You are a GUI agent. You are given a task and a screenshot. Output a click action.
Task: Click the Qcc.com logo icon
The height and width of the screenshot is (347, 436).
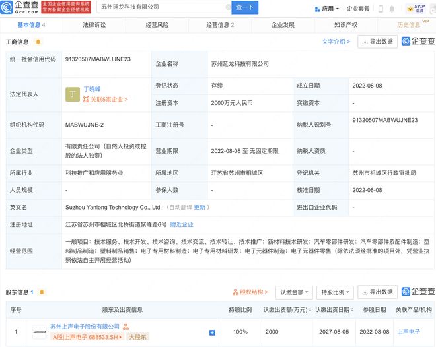[x=7, y=7]
